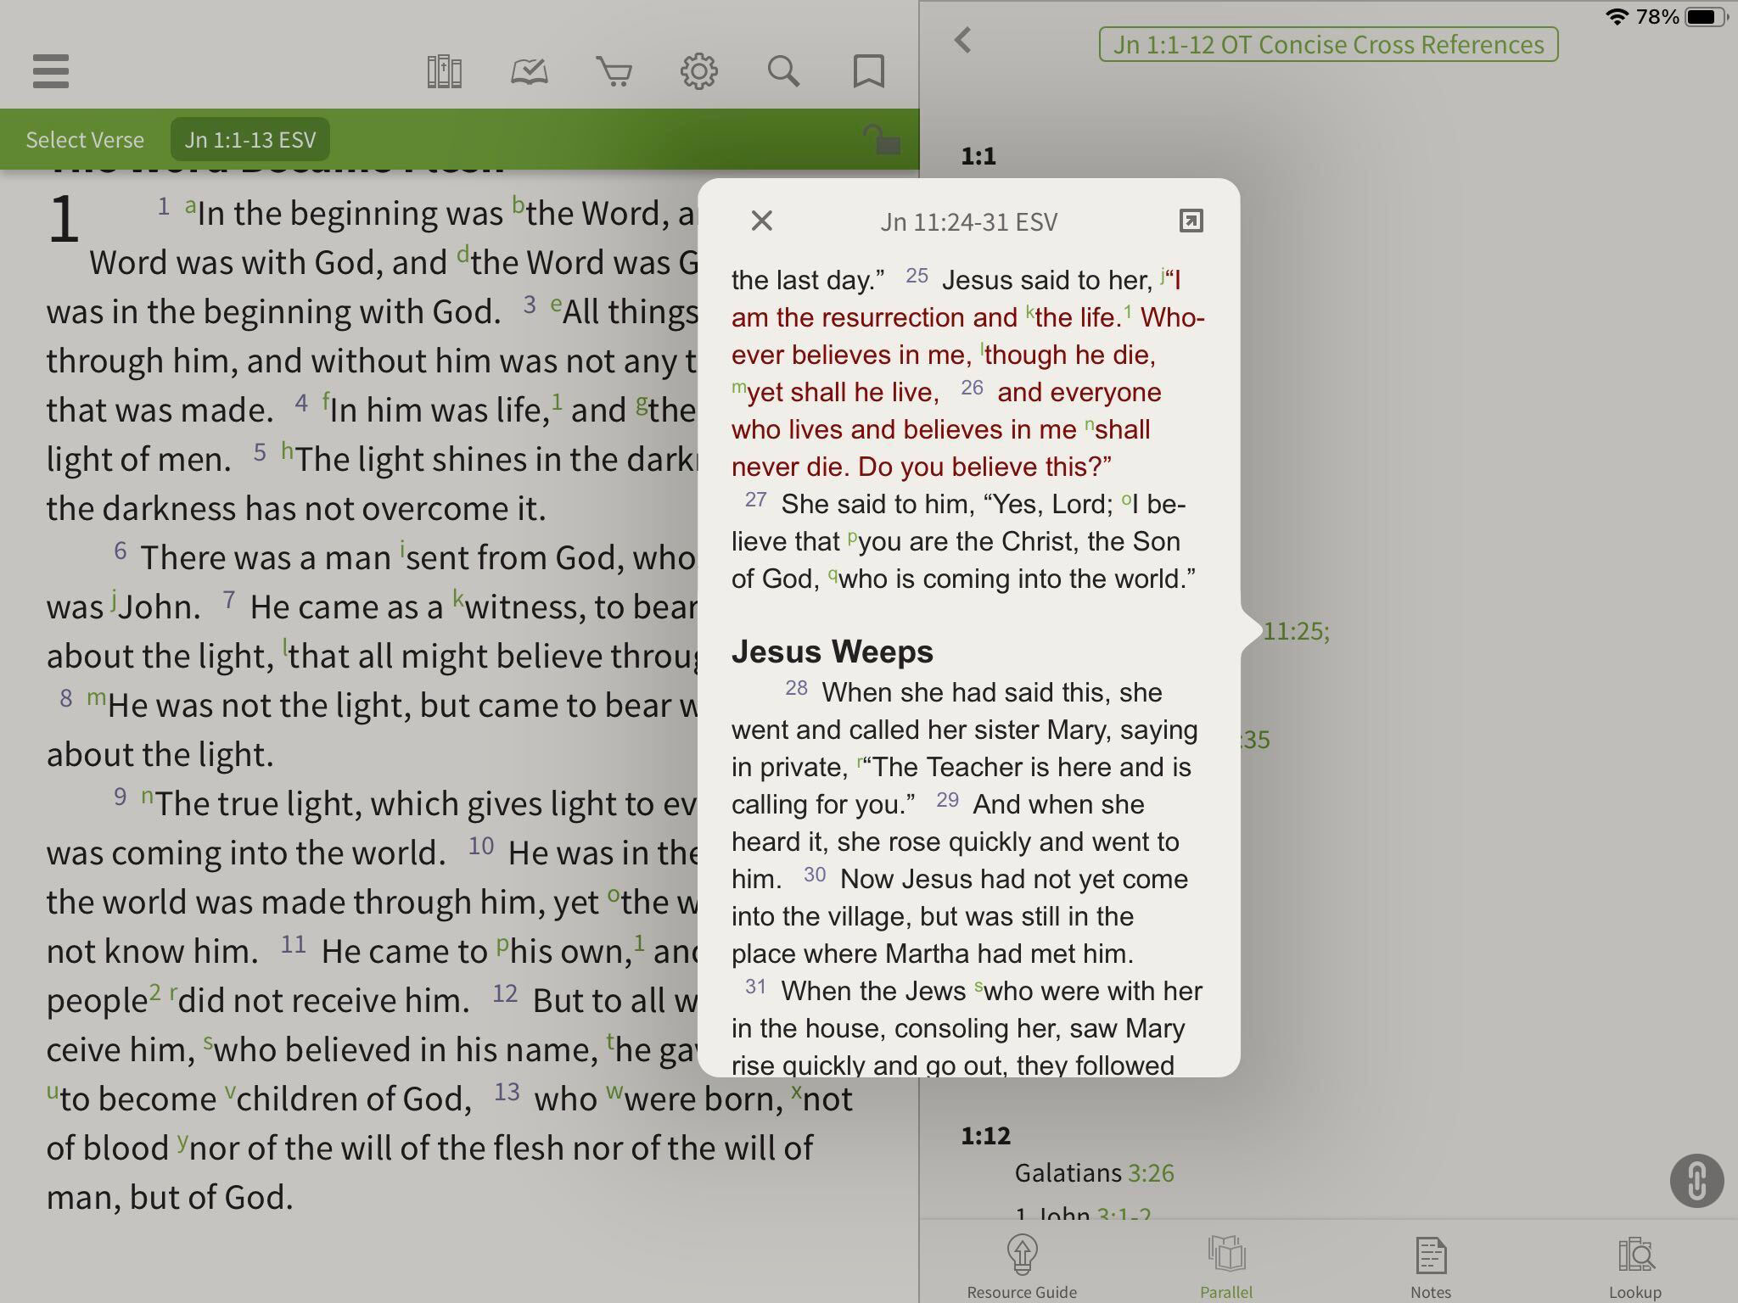Tap verse number 6 in main text
The image size is (1738, 1303).
[121, 551]
